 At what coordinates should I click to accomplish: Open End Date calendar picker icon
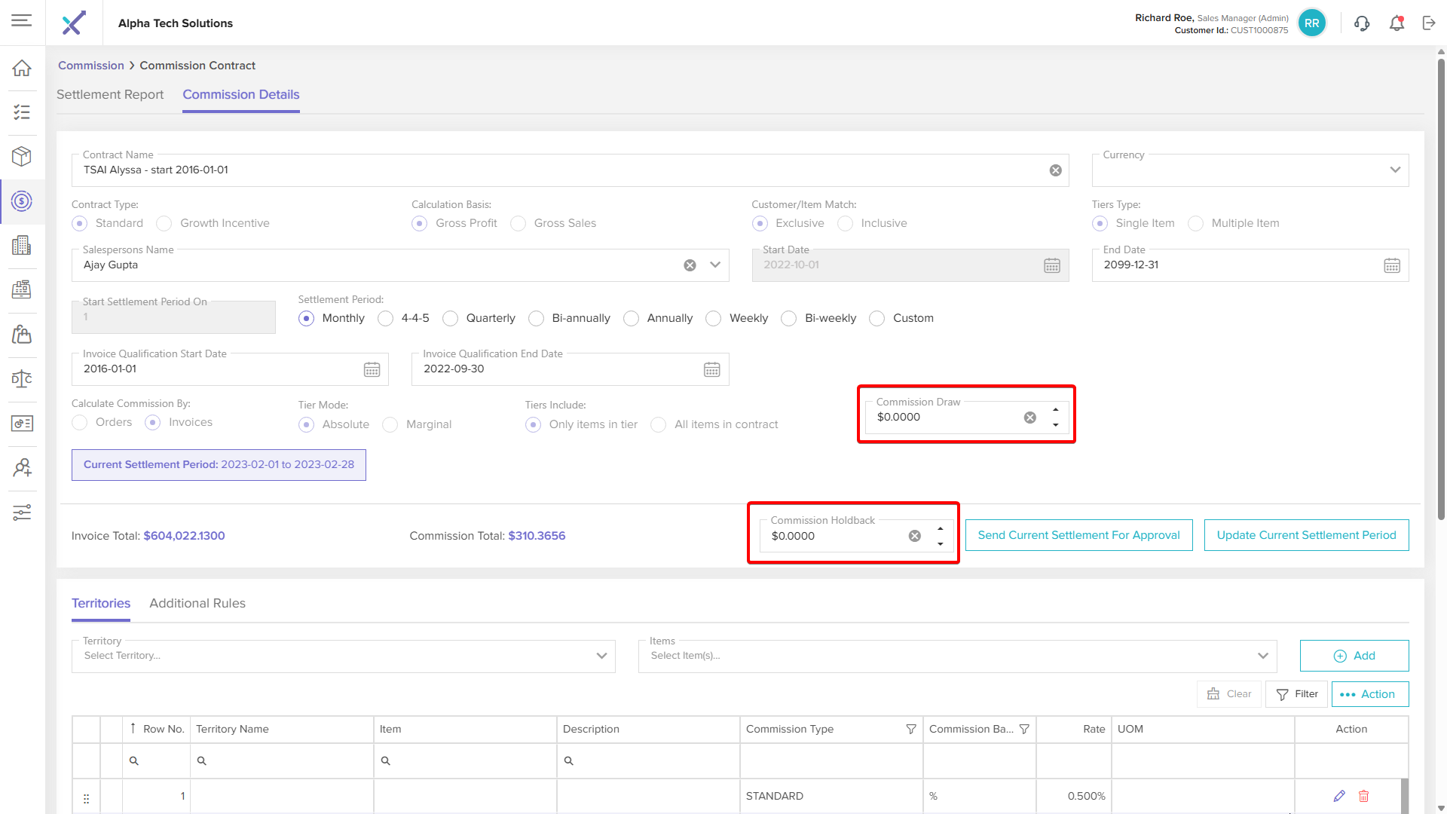tap(1391, 265)
